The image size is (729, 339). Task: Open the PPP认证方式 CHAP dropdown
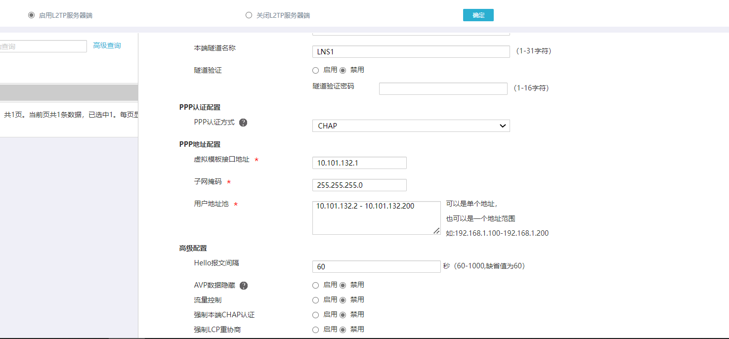[411, 126]
